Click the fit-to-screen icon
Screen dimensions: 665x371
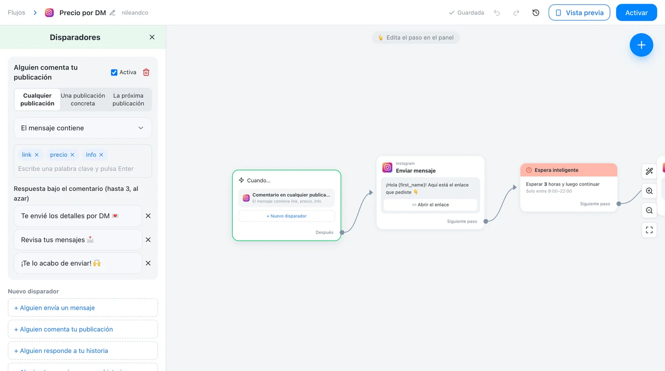(x=649, y=230)
